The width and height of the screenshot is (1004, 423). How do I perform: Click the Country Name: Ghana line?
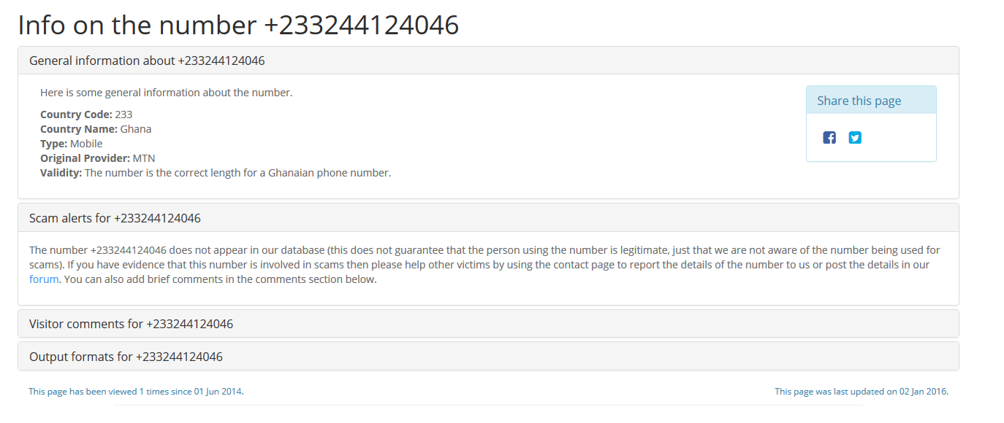coord(96,129)
